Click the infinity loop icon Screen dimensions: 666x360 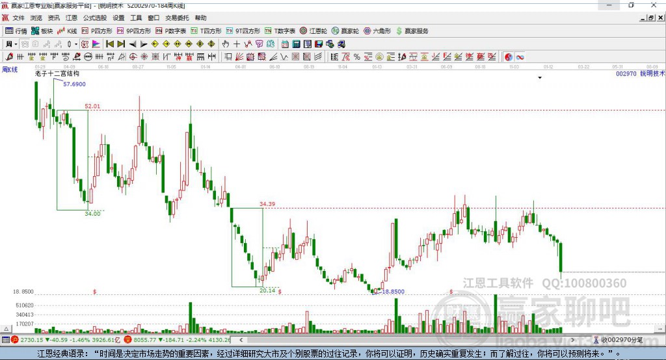pos(520,57)
